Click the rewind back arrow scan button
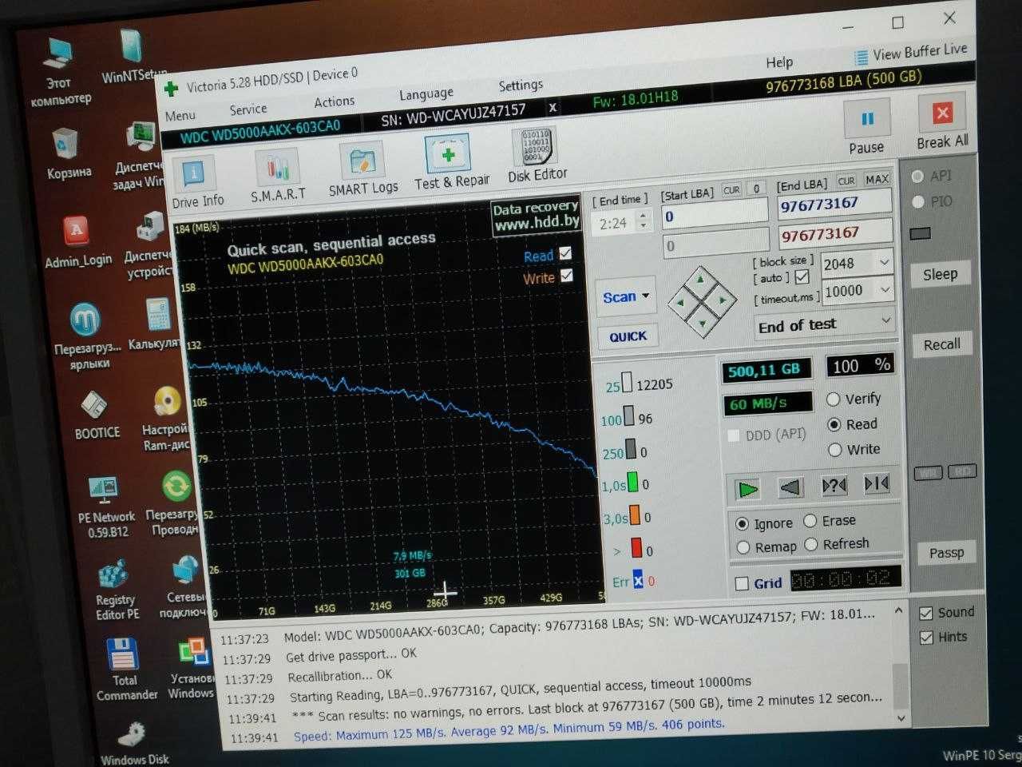This screenshot has width=1022, height=767. tap(790, 487)
